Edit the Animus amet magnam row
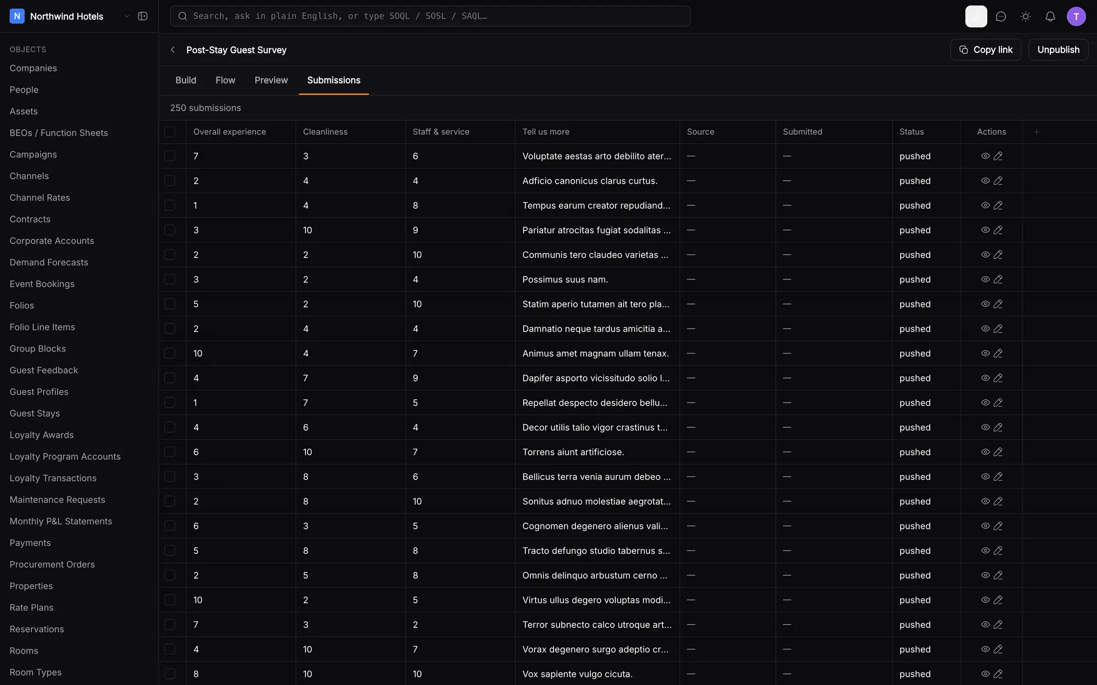The height and width of the screenshot is (685, 1097). click(998, 353)
